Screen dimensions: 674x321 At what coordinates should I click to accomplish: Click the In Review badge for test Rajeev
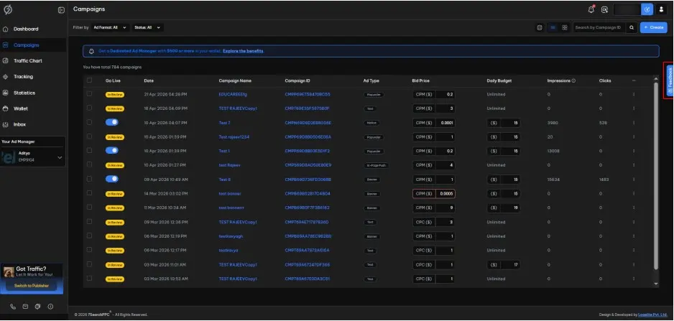pos(115,165)
